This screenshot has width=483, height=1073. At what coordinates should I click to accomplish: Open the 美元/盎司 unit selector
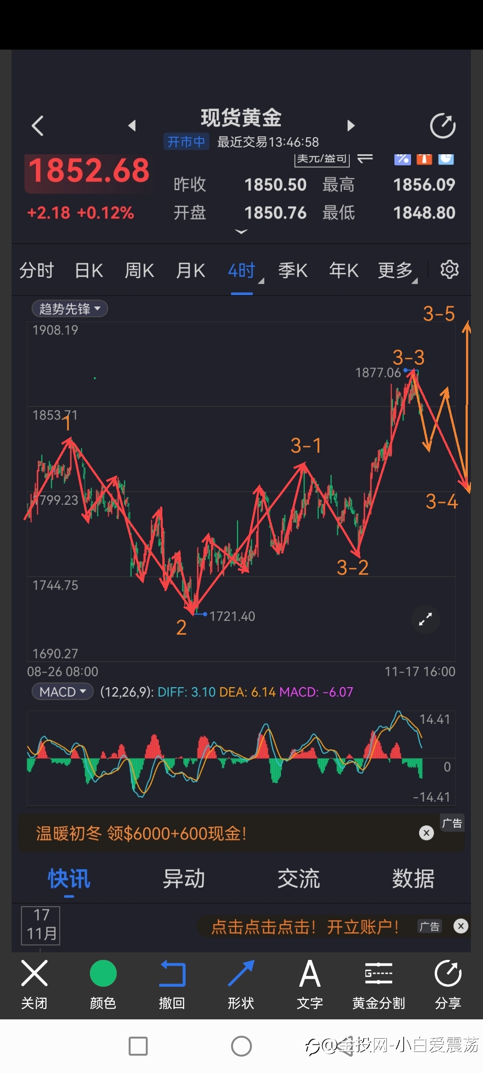[322, 159]
